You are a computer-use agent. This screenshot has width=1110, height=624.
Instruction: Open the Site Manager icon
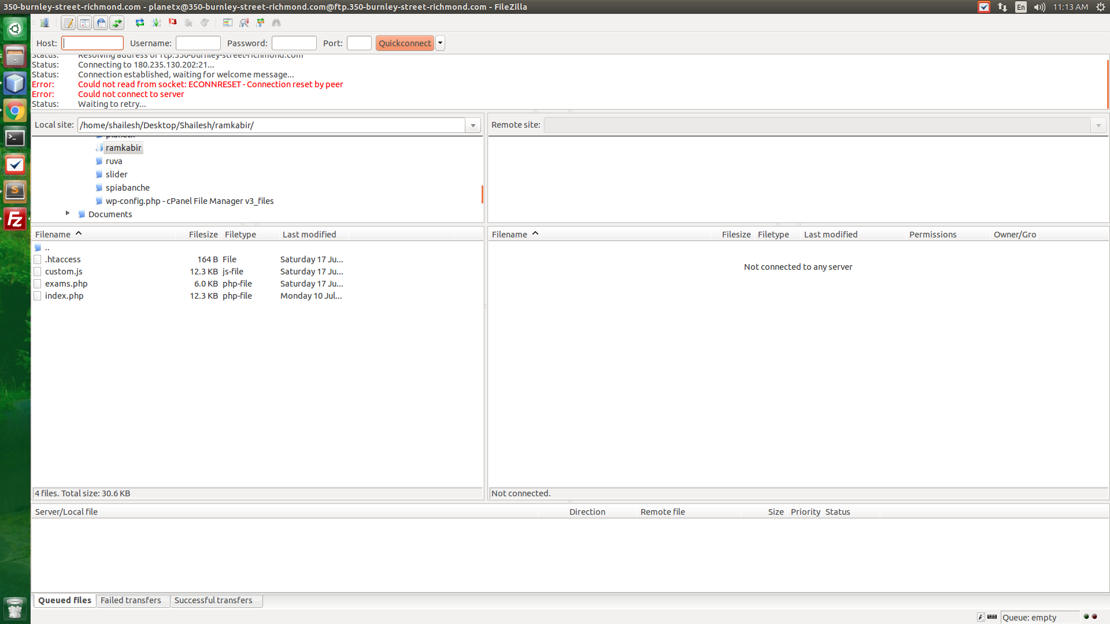coord(45,23)
